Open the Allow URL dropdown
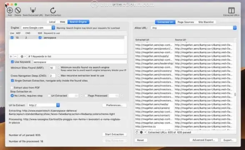 tap(194, 28)
